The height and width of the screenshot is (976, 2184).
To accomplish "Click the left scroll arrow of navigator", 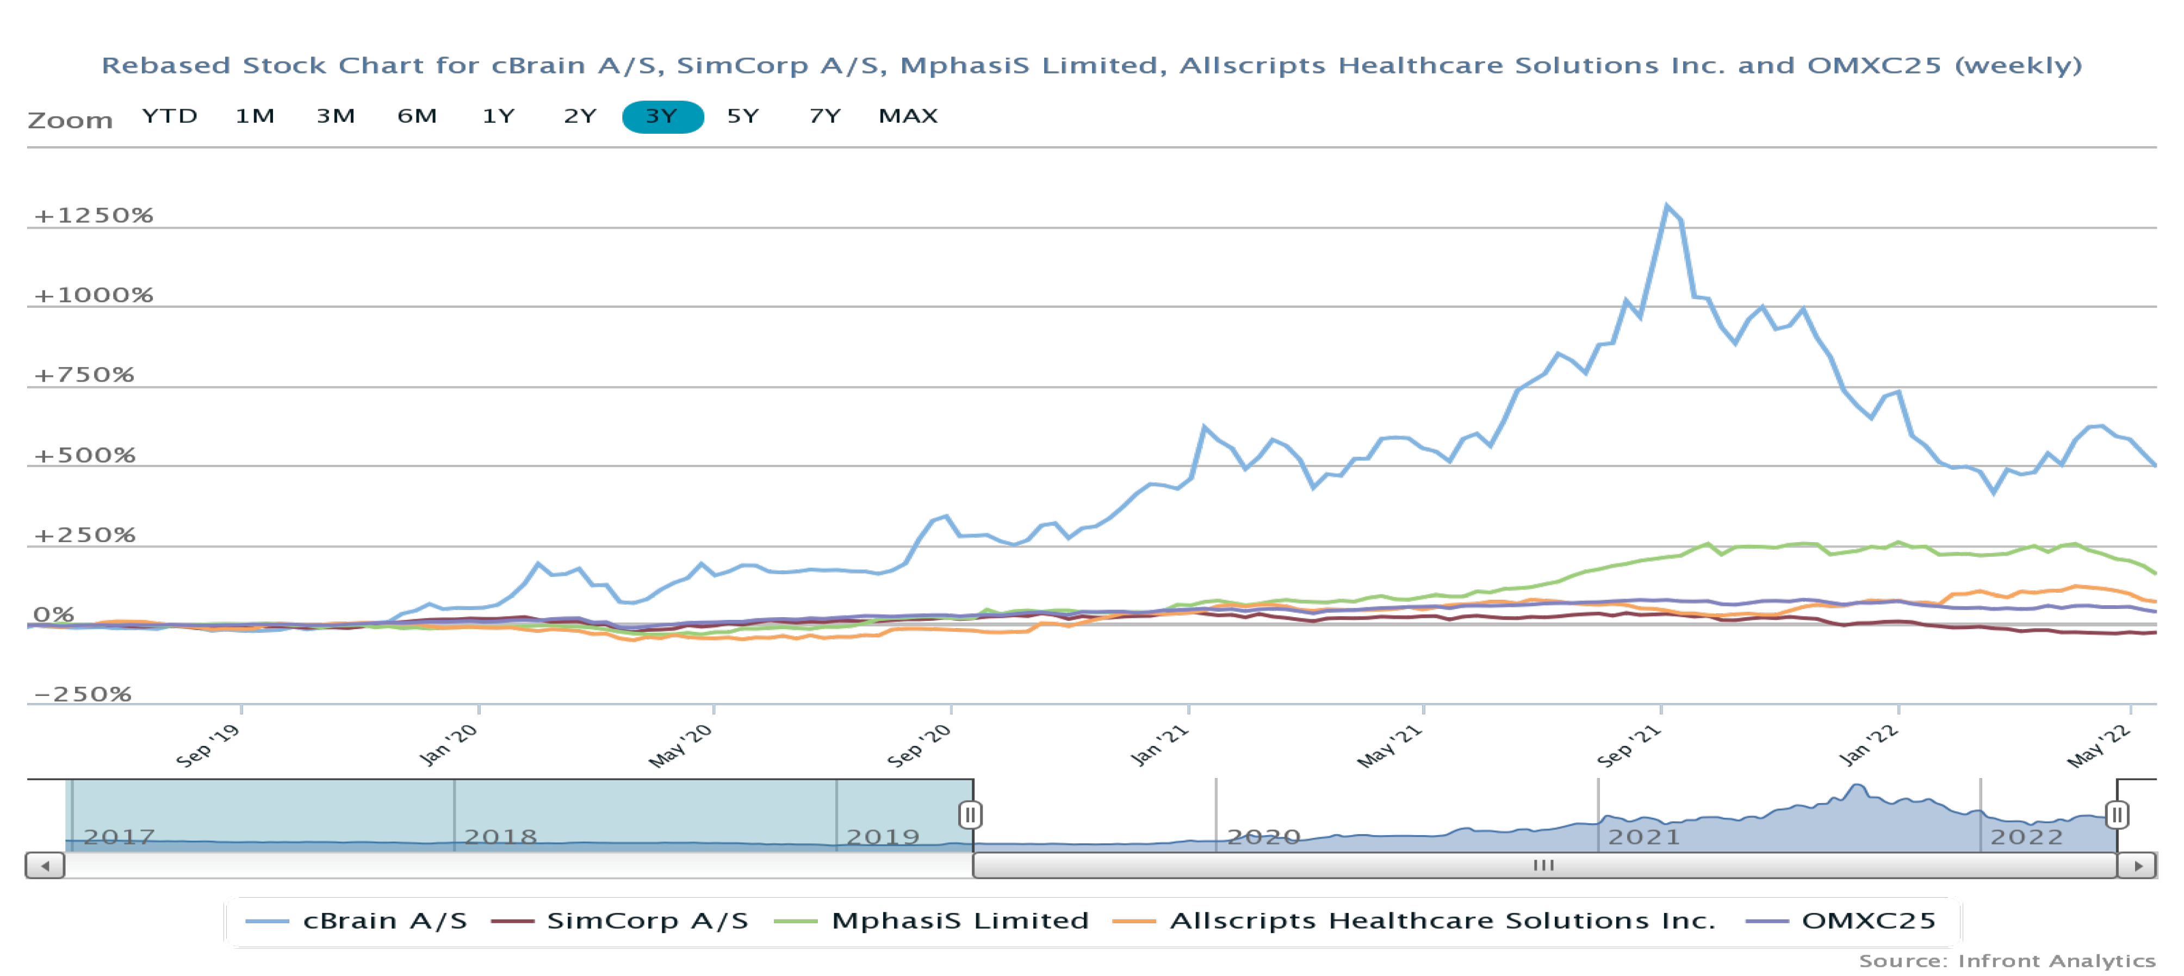I will [x=46, y=866].
